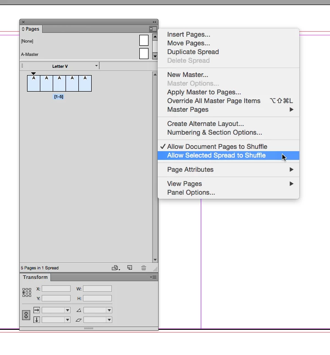Image resolution: width=330 pixels, height=355 pixels.
Task: Close the Pages panel group with X
Action: tap(23, 22)
